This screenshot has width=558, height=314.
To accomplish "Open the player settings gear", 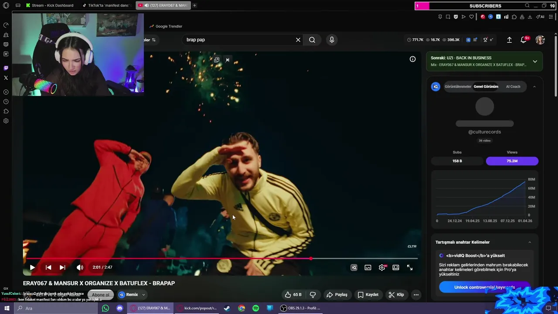I will tap(382, 267).
